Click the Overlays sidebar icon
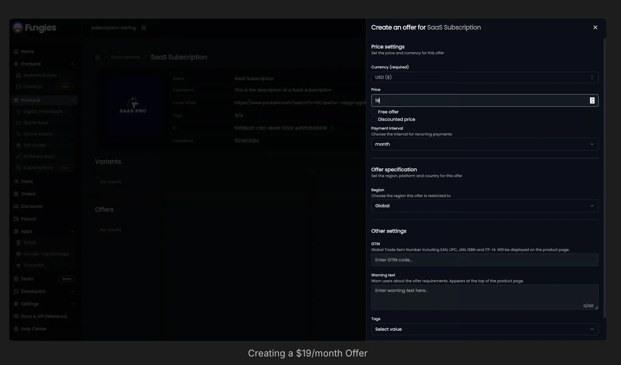 pos(18,87)
